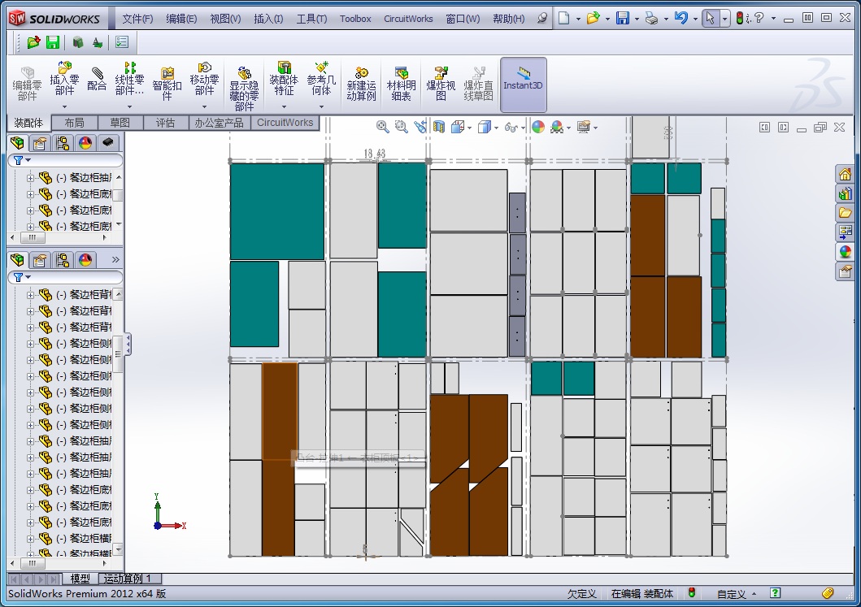Open the 文件(F) menu
The image size is (861, 607).
coord(137,19)
